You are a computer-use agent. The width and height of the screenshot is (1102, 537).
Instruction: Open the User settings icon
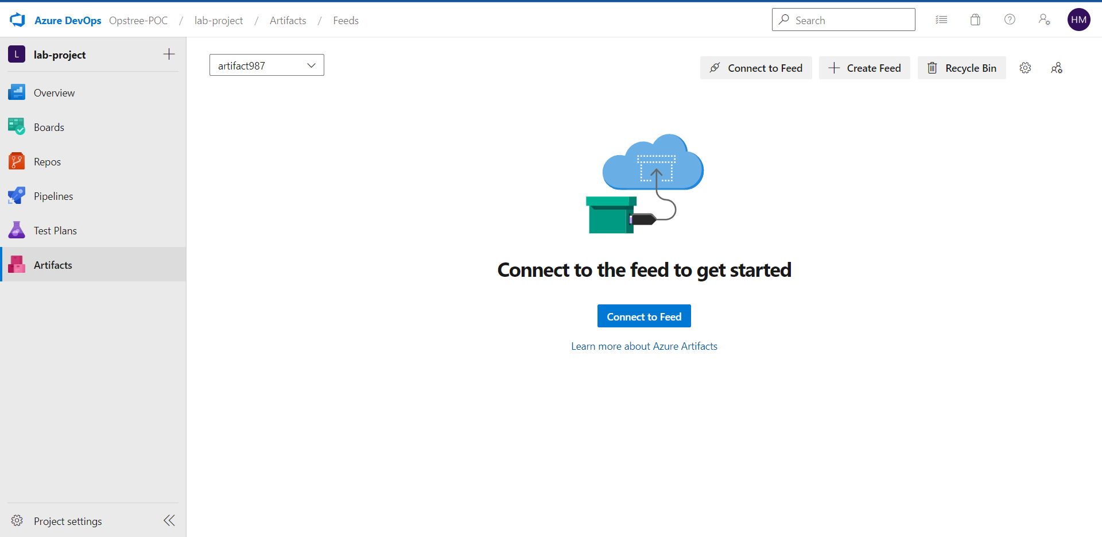click(1044, 20)
